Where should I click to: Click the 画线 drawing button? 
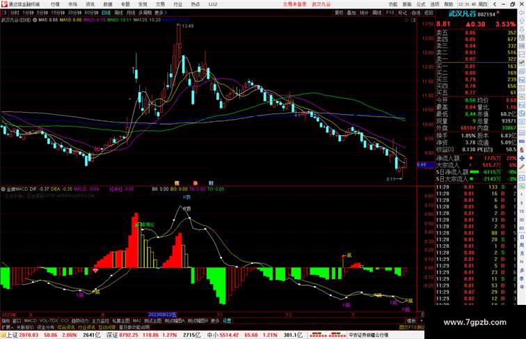click(x=377, y=13)
